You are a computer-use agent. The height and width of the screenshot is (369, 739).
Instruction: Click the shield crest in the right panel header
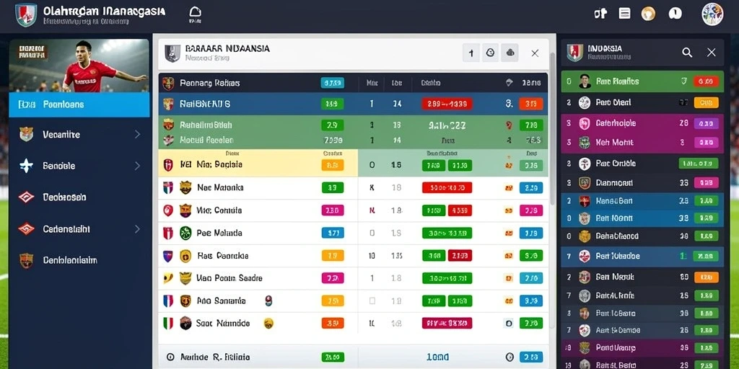pos(575,53)
